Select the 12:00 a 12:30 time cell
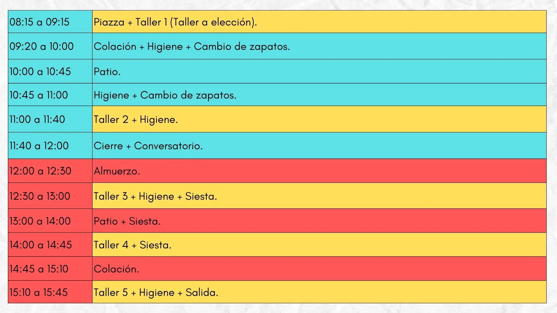This screenshot has height=313, width=557. [x=50, y=171]
